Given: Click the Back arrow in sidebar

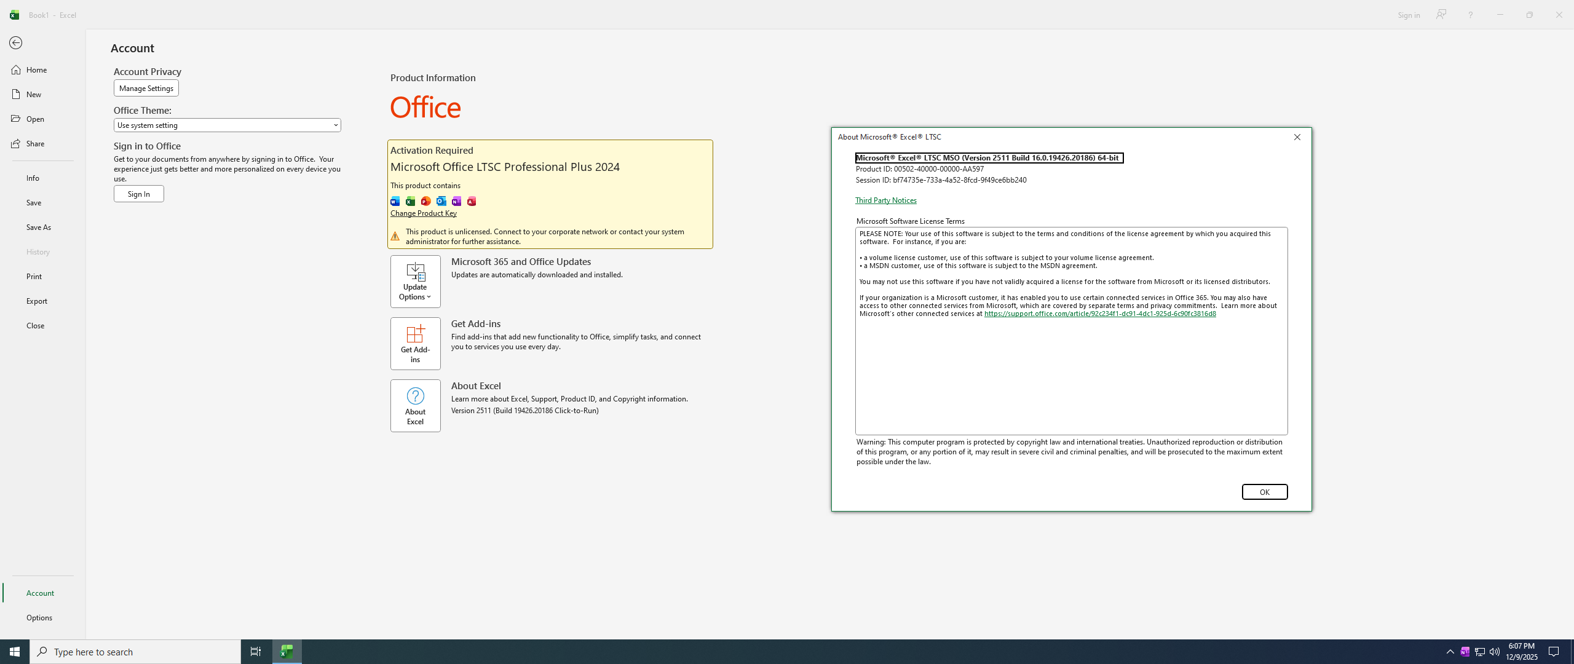Looking at the screenshot, I should point(16,43).
